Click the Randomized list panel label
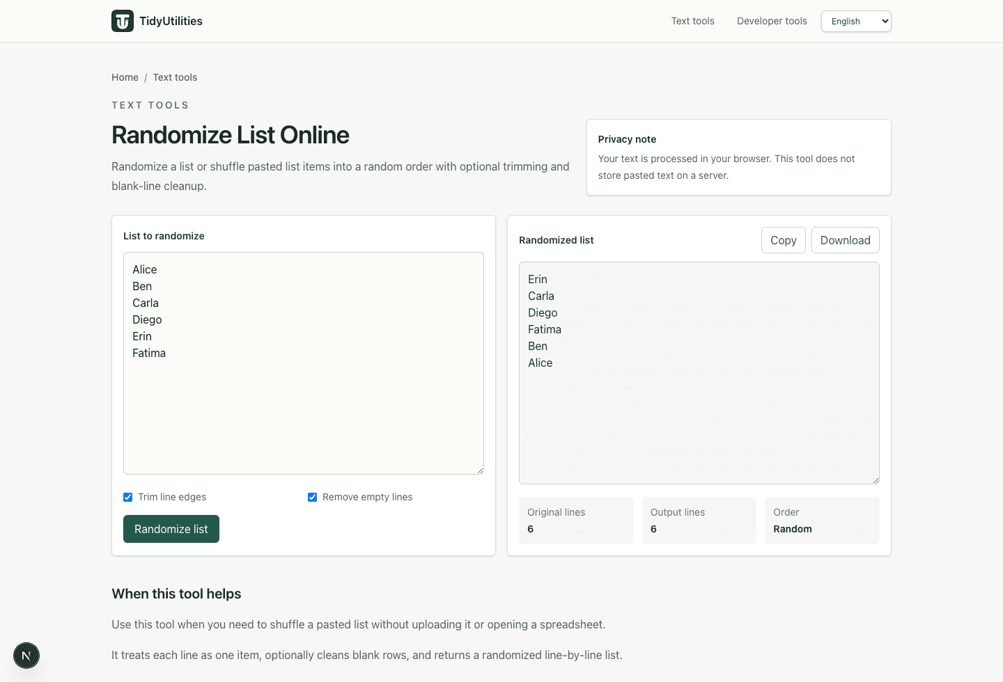This screenshot has width=1003, height=682. pos(557,240)
